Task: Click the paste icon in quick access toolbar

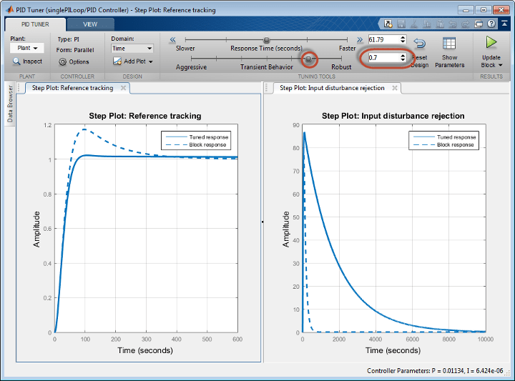Action: point(440,24)
